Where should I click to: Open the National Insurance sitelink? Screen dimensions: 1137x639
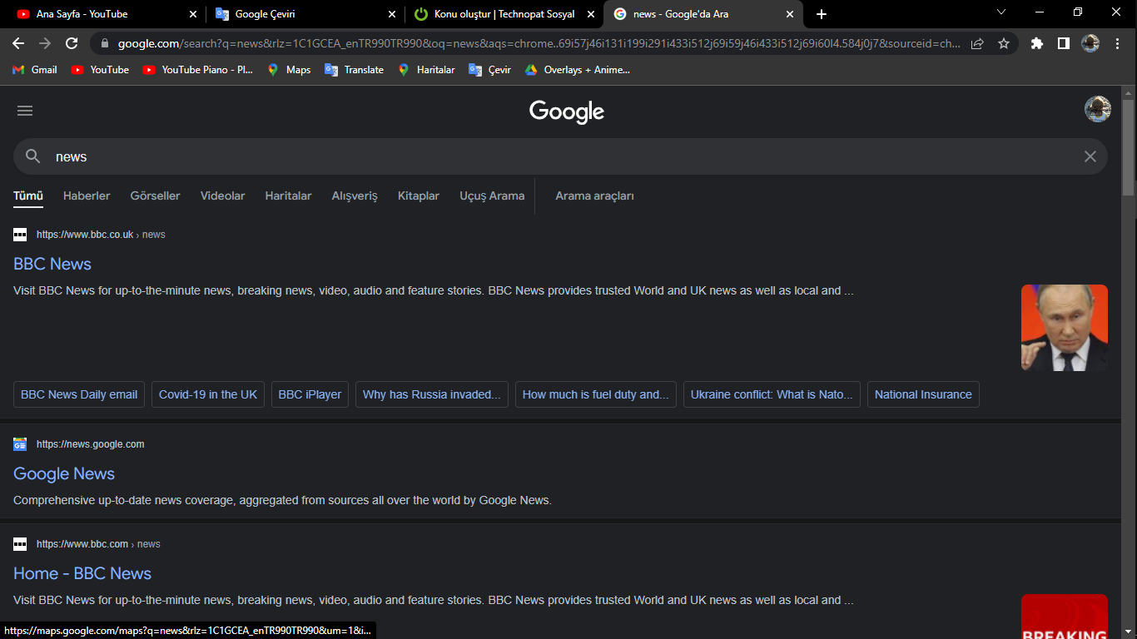[x=923, y=394]
